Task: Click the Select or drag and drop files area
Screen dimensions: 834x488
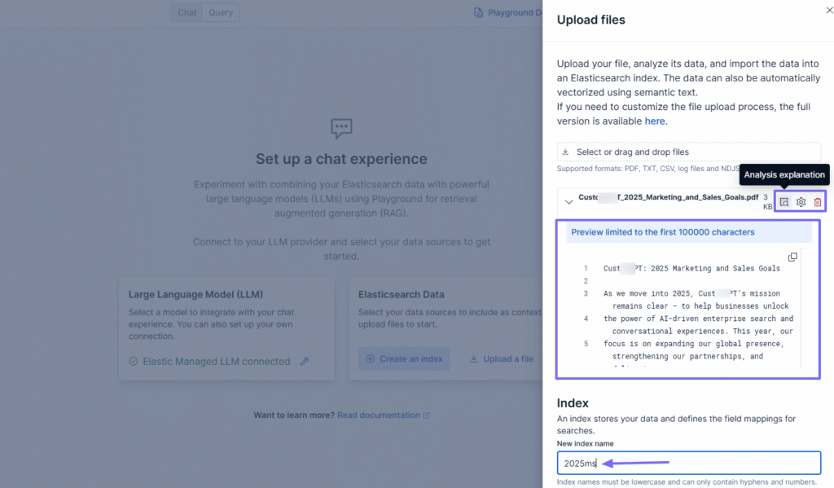Action: point(688,151)
